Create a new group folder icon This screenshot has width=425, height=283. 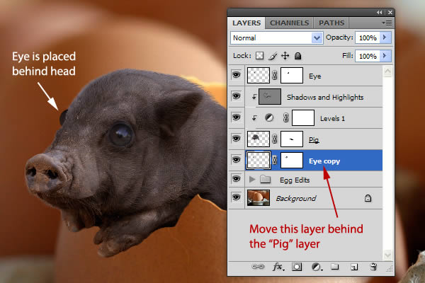(x=335, y=267)
